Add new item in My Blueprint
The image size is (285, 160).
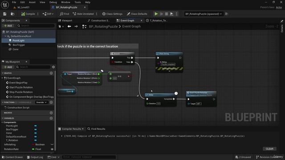point(8,67)
